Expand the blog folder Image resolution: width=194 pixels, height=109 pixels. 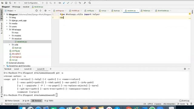[7, 18]
